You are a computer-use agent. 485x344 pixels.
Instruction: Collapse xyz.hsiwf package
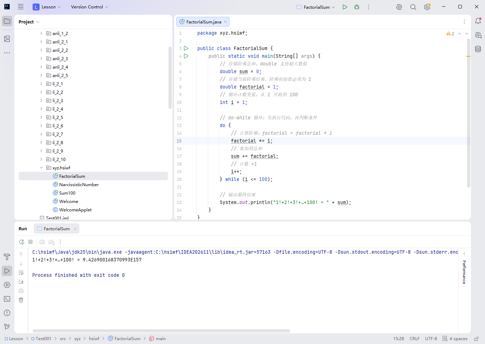pyautogui.click(x=41, y=168)
